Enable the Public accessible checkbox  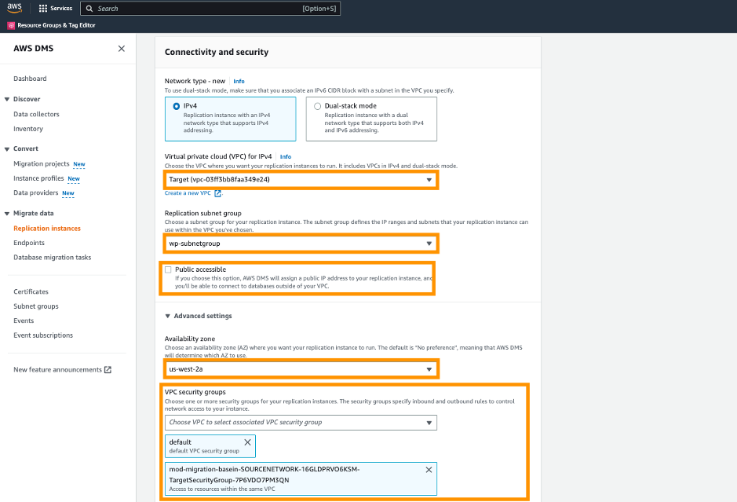(168, 269)
